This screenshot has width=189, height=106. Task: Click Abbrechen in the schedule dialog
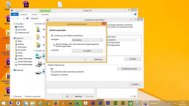coord(98,59)
